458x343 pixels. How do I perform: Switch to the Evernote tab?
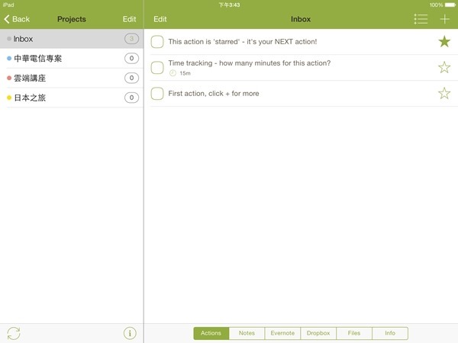(282, 333)
